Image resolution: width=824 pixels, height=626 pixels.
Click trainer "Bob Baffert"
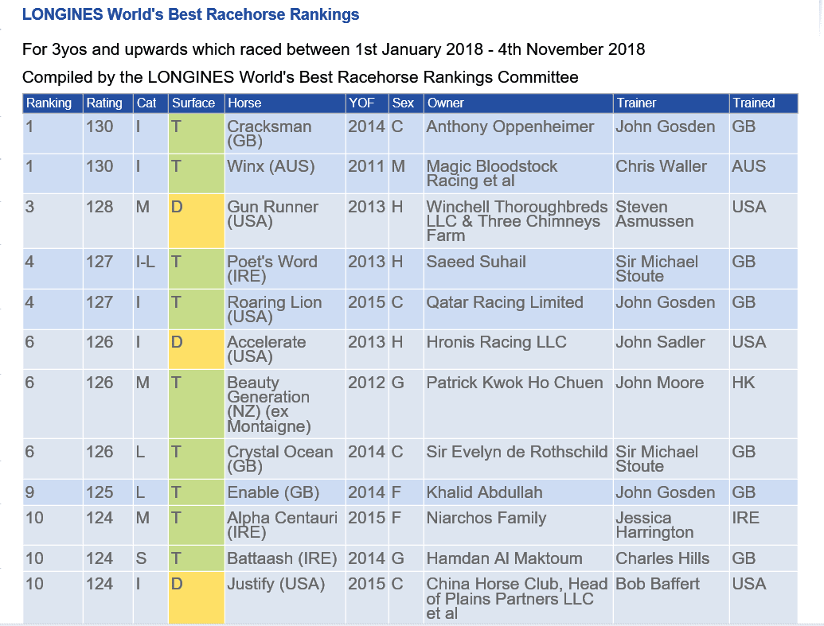tap(658, 584)
